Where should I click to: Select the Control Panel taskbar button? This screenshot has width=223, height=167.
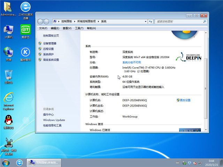pyautogui.click(x=44, y=162)
